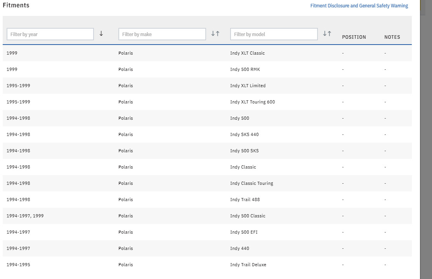Select the Indy 500 SKS model cell
The height and width of the screenshot is (279, 432).
245,150
